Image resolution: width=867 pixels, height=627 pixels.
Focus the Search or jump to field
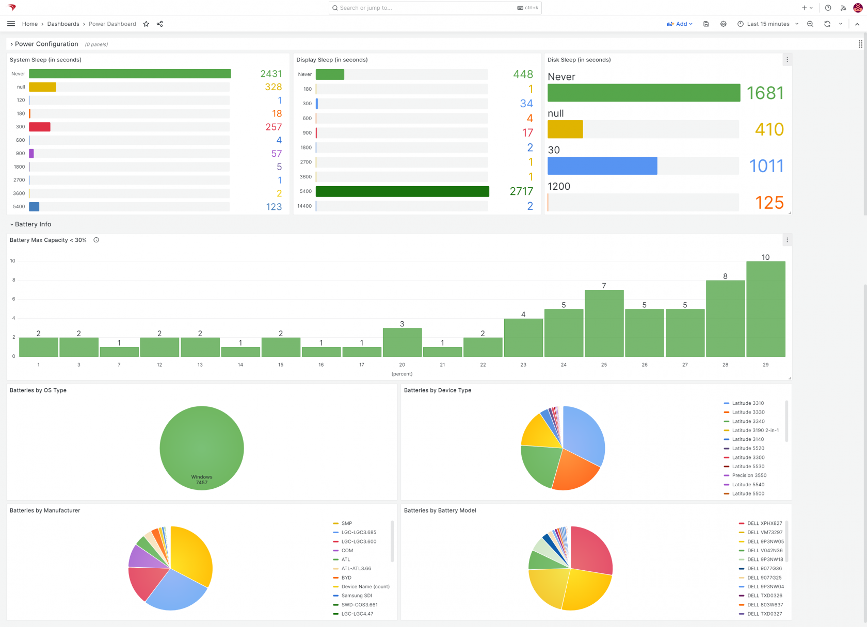[x=435, y=8]
